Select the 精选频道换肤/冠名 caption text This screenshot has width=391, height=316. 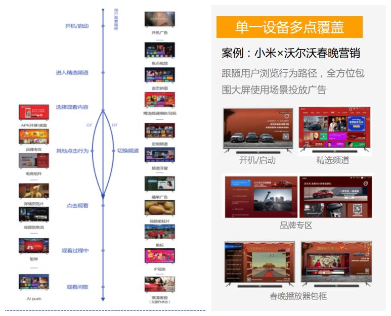coord(160,113)
